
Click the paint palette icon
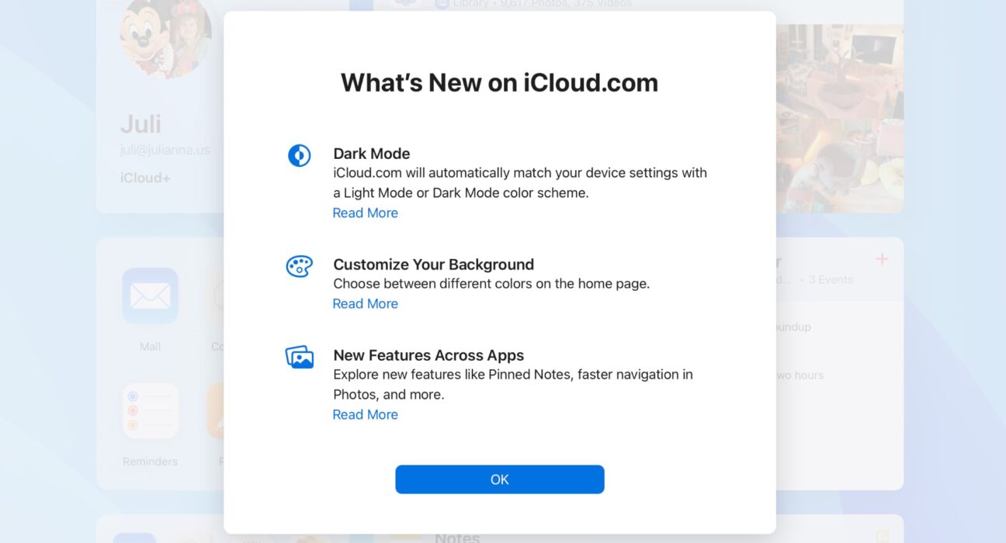299,267
